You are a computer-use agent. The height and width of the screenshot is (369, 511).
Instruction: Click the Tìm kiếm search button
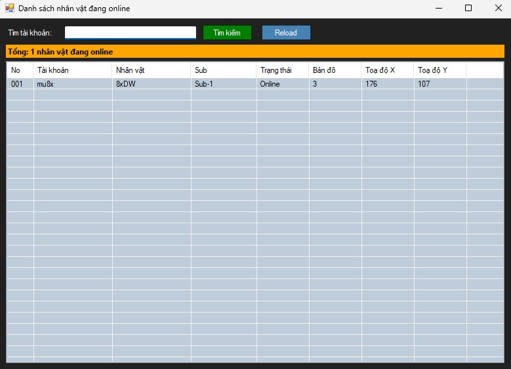(227, 33)
